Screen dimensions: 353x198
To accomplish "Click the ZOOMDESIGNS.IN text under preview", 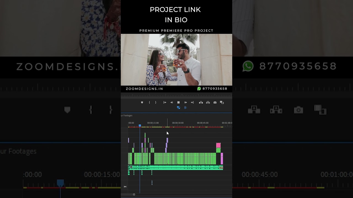I will (145, 89).
